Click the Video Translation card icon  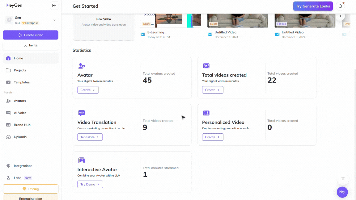tap(82, 113)
